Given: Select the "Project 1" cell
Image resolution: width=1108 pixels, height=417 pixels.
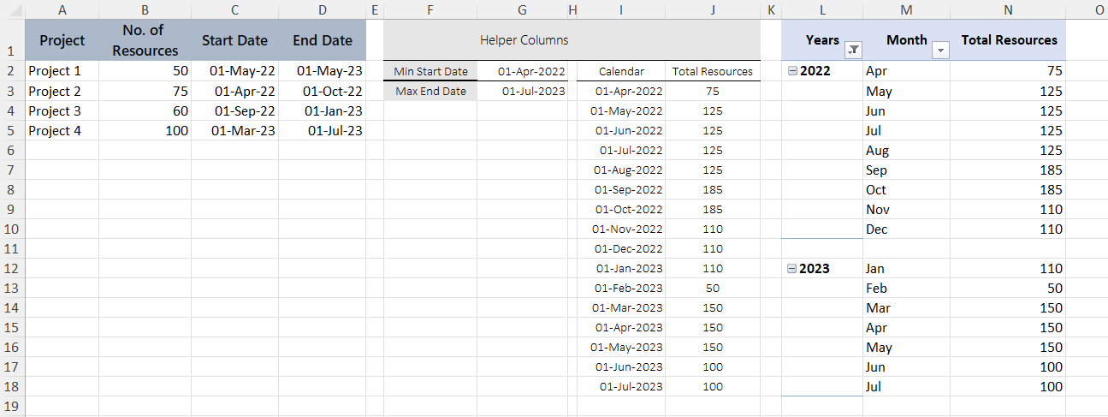Looking at the screenshot, I should coord(62,71).
